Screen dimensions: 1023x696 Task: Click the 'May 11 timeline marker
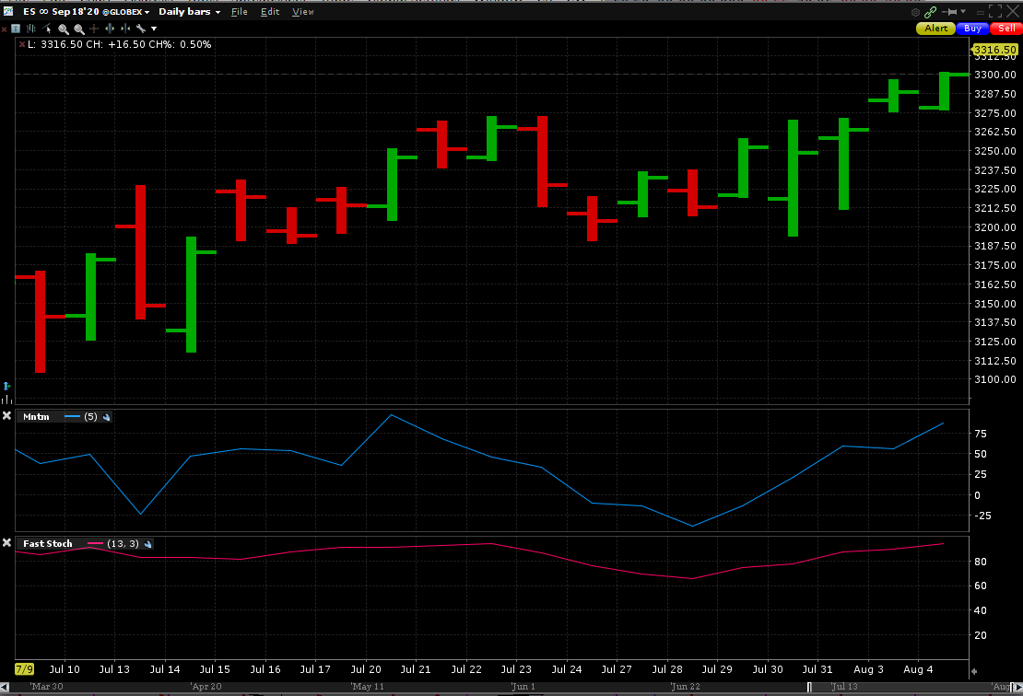click(368, 687)
